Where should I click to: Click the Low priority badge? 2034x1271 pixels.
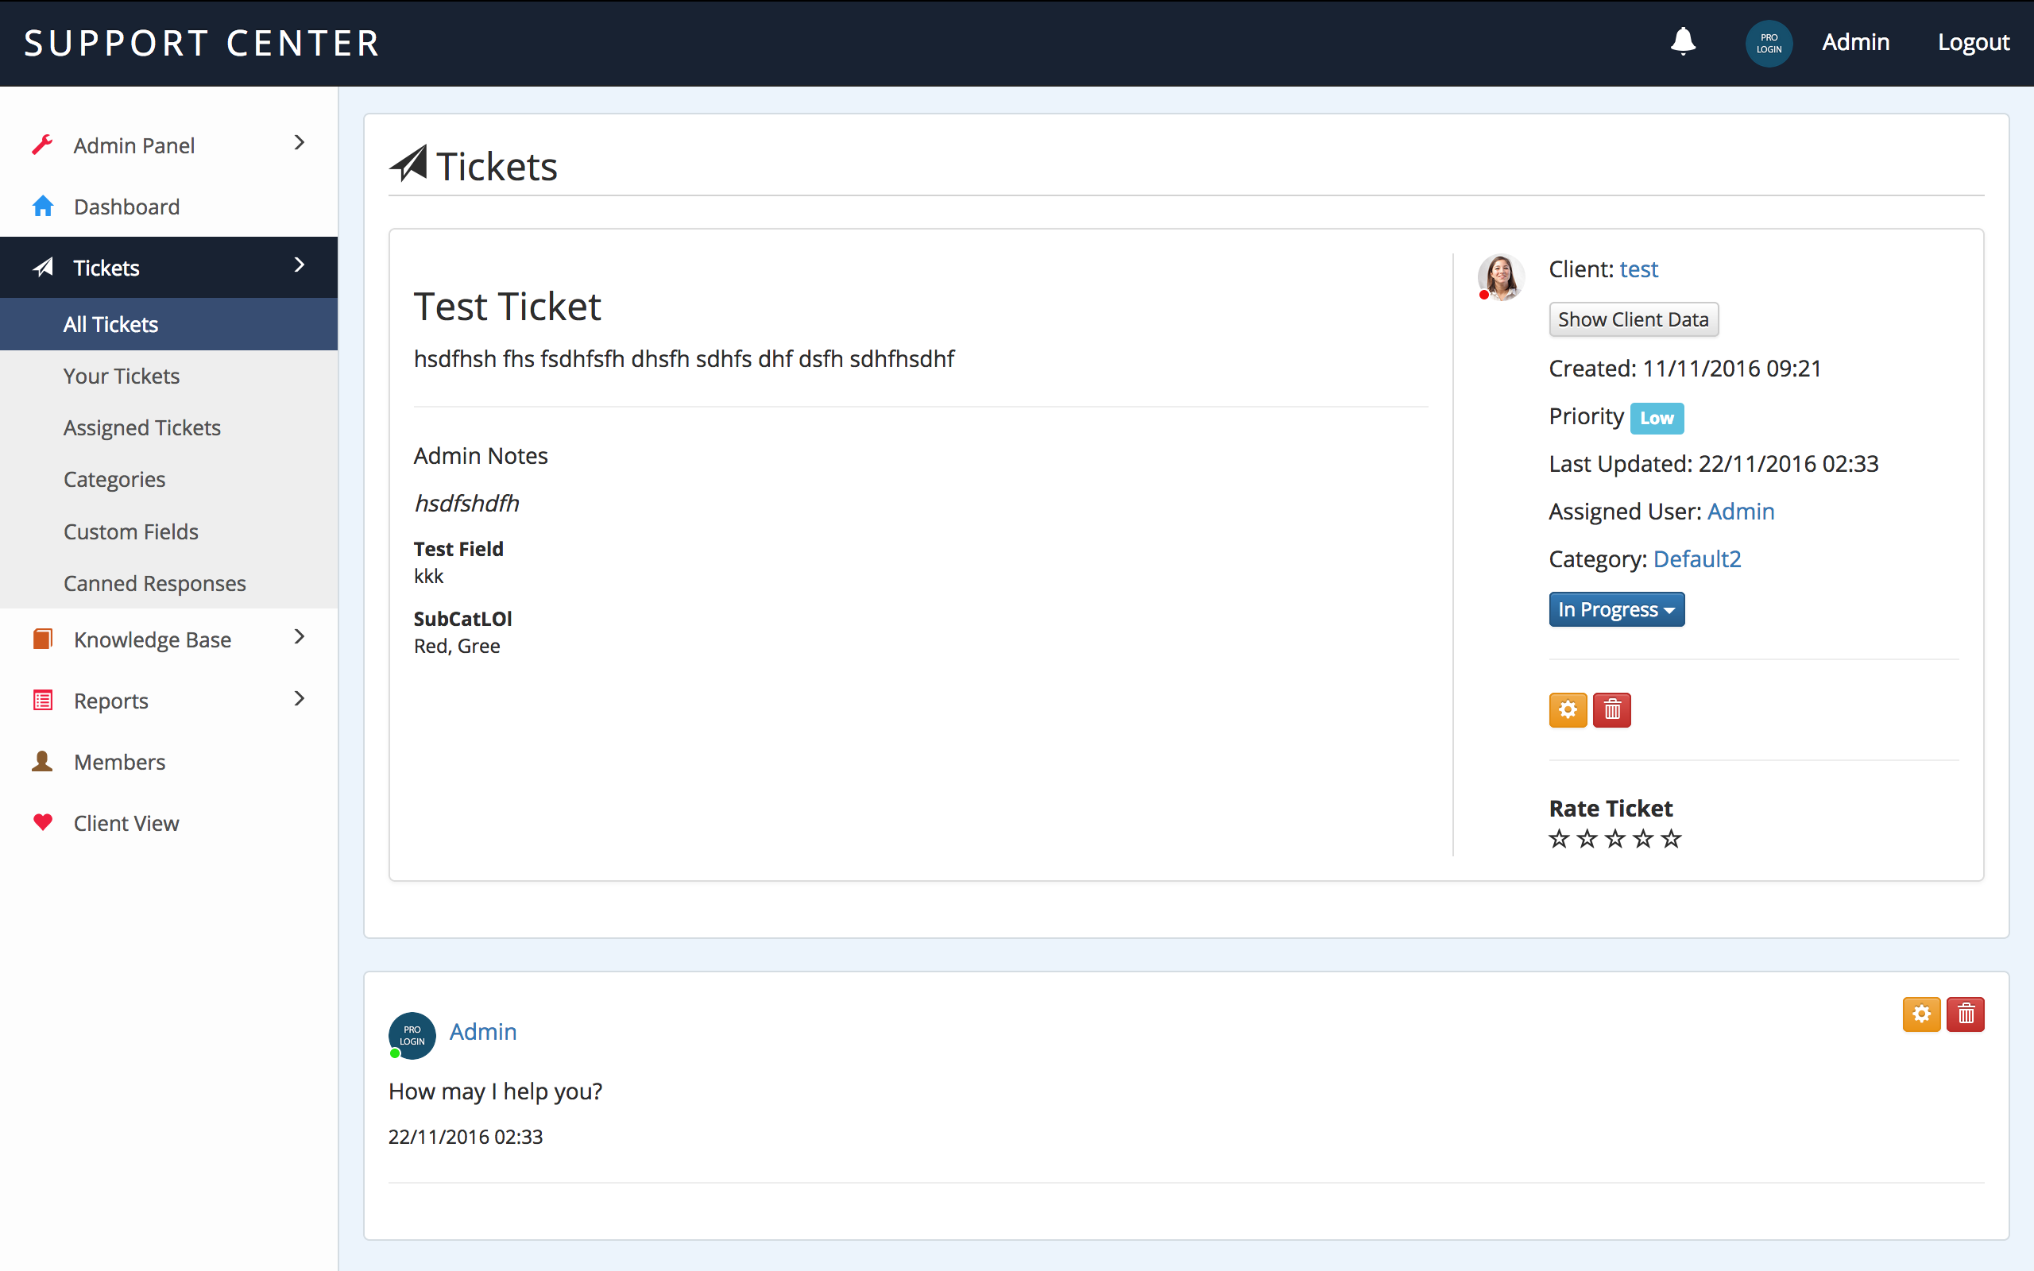coord(1656,418)
